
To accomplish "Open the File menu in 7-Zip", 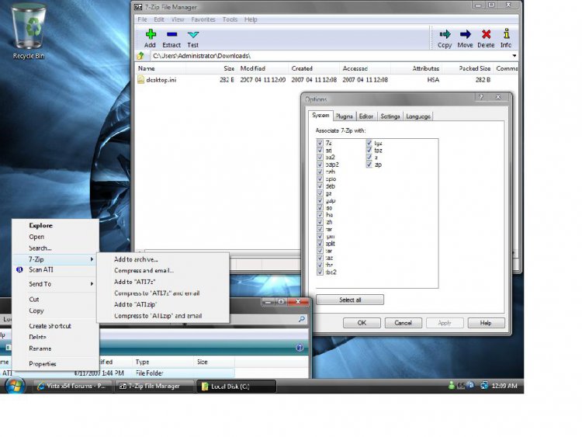I will (142, 19).
